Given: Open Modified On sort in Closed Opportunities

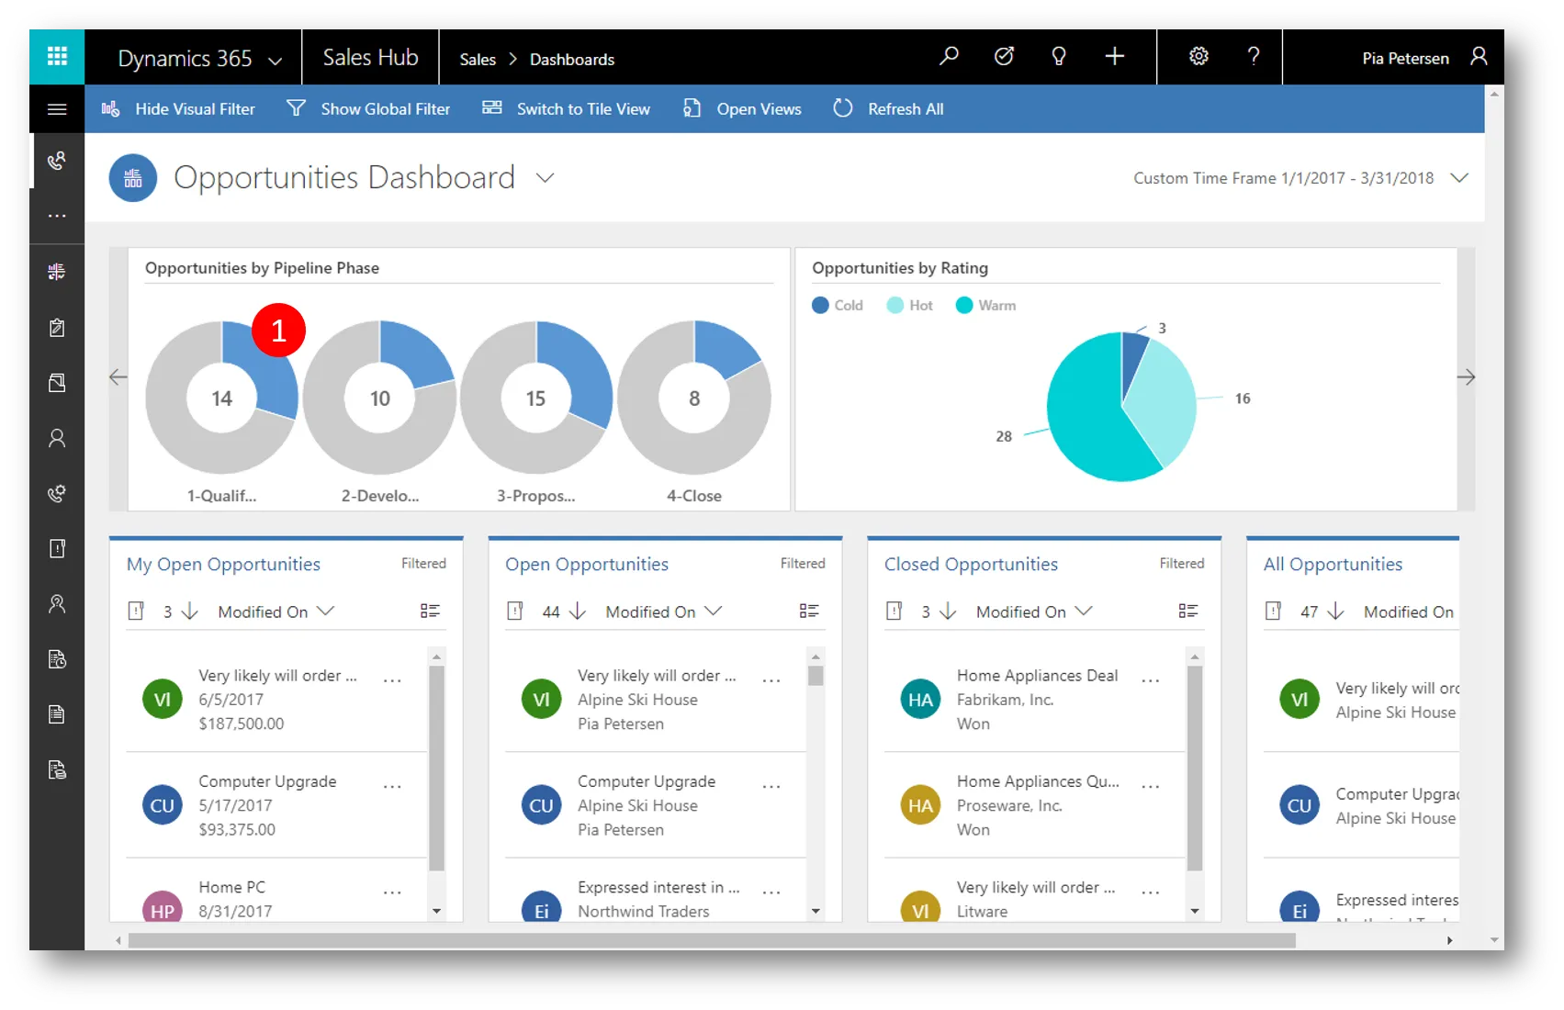Looking at the screenshot, I should (x=1034, y=612).
